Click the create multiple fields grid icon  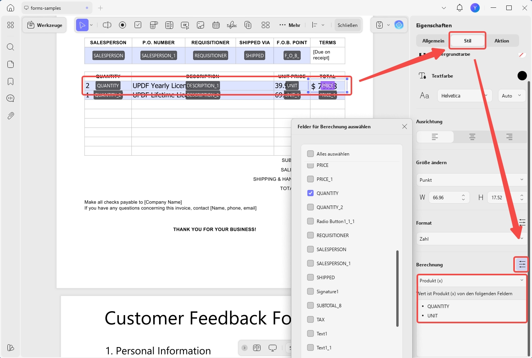pyautogui.click(x=266, y=25)
